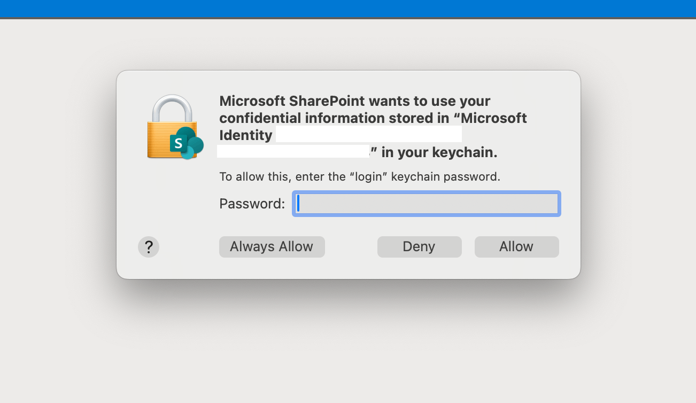Click the 'Microsoft SharePoint wants to use' heading
Screen dimensions: 696x403
pos(373,127)
